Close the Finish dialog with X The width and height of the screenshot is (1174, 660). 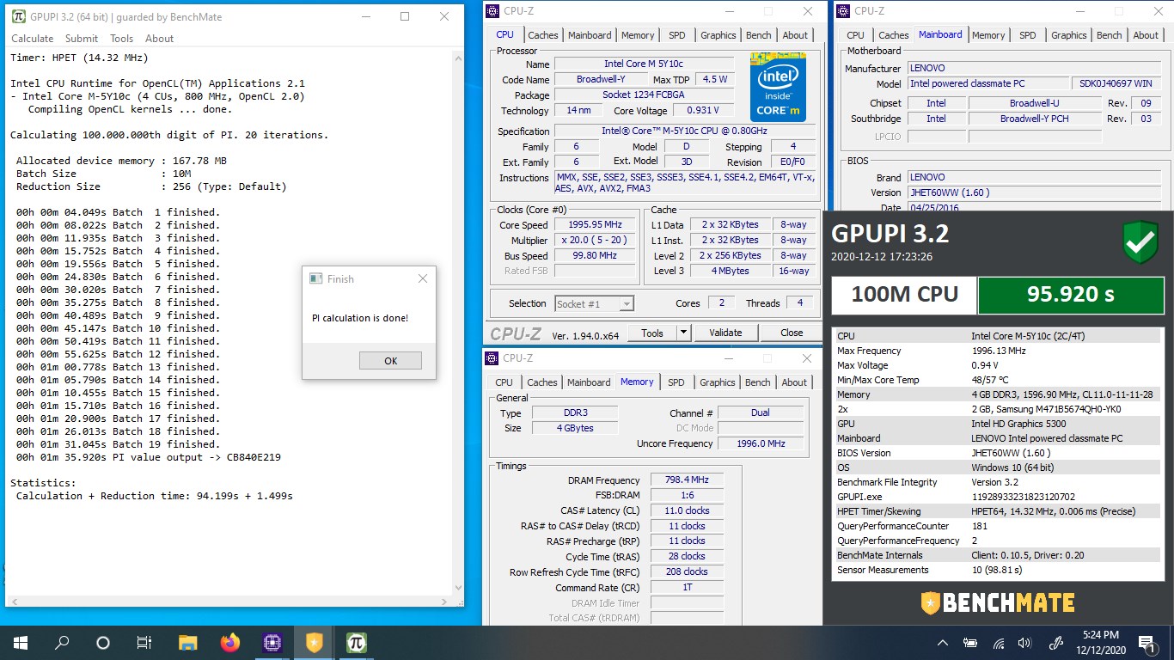point(422,278)
